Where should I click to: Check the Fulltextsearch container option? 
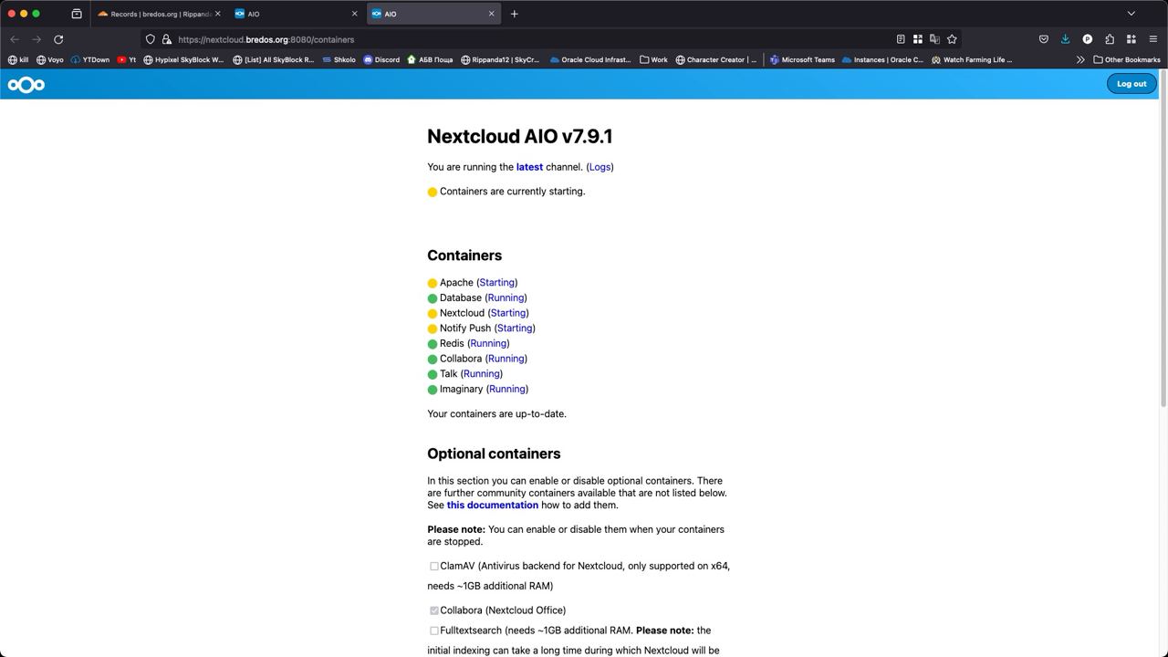point(434,631)
